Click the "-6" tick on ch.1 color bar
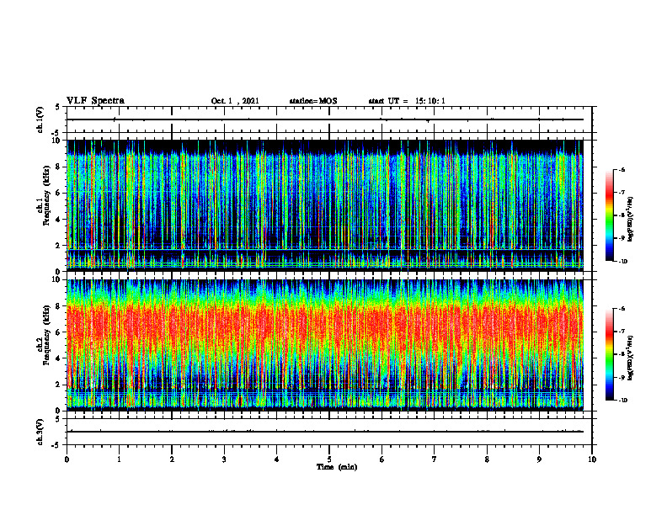This screenshot has height=515, width=667. [x=622, y=169]
